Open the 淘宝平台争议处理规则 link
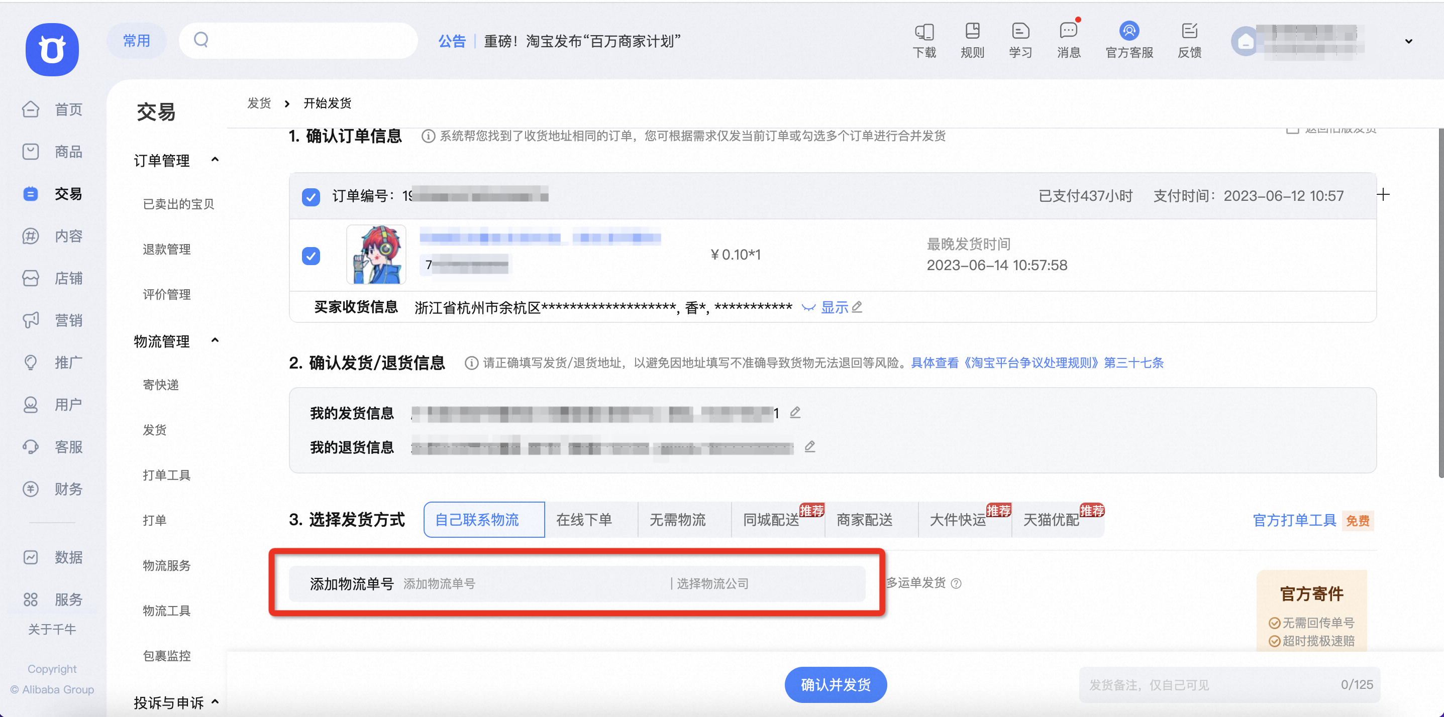Image resolution: width=1444 pixels, height=717 pixels. coord(1037,363)
